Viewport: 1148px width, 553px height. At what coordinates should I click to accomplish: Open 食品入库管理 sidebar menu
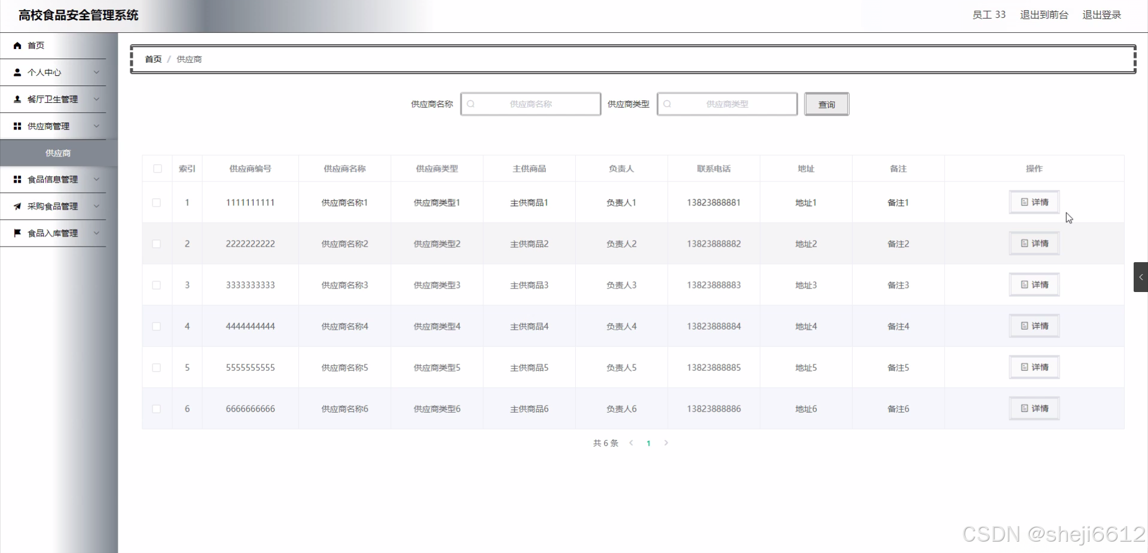(x=53, y=233)
